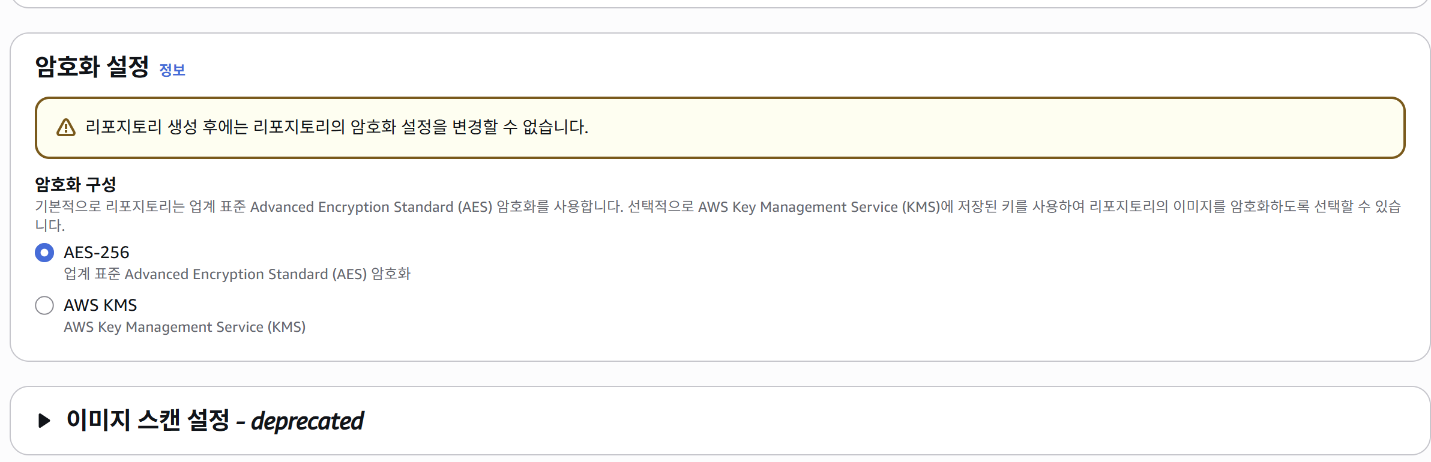Click the warning text about 리포지토리 생성 후에는
Screen dimensions: 1431x462
pyautogui.click(x=336, y=127)
